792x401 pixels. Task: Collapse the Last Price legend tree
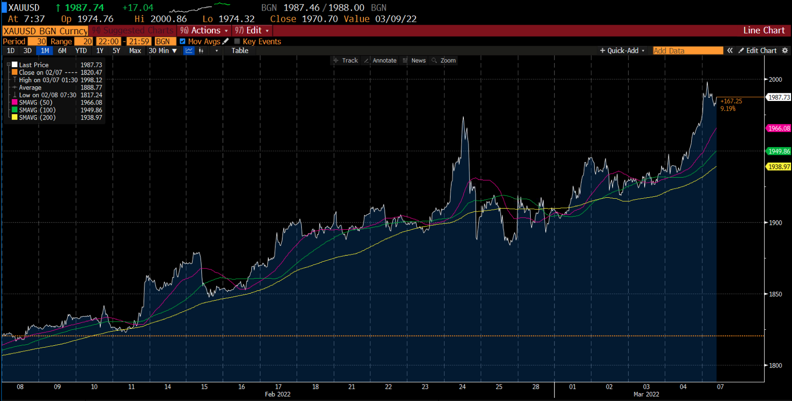[x=8, y=65]
